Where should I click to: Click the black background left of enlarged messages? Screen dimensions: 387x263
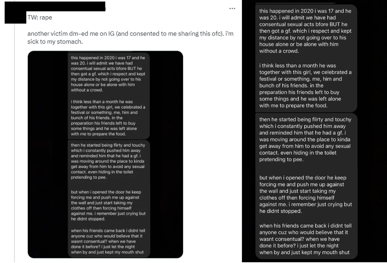coord(248,131)
